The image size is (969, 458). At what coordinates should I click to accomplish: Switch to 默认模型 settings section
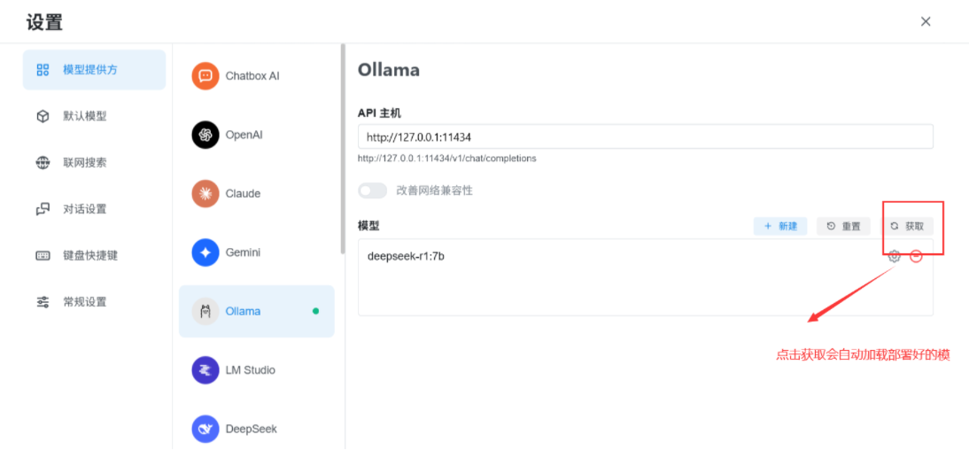85,116
